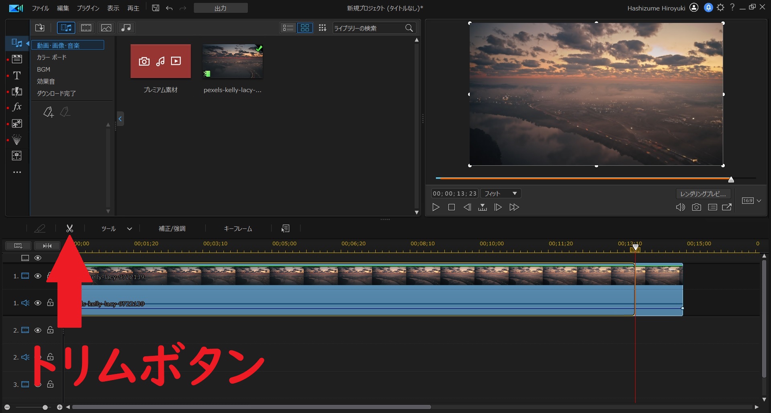Click the import media icon
Viewport: 771px width, 413px height.
40,28
